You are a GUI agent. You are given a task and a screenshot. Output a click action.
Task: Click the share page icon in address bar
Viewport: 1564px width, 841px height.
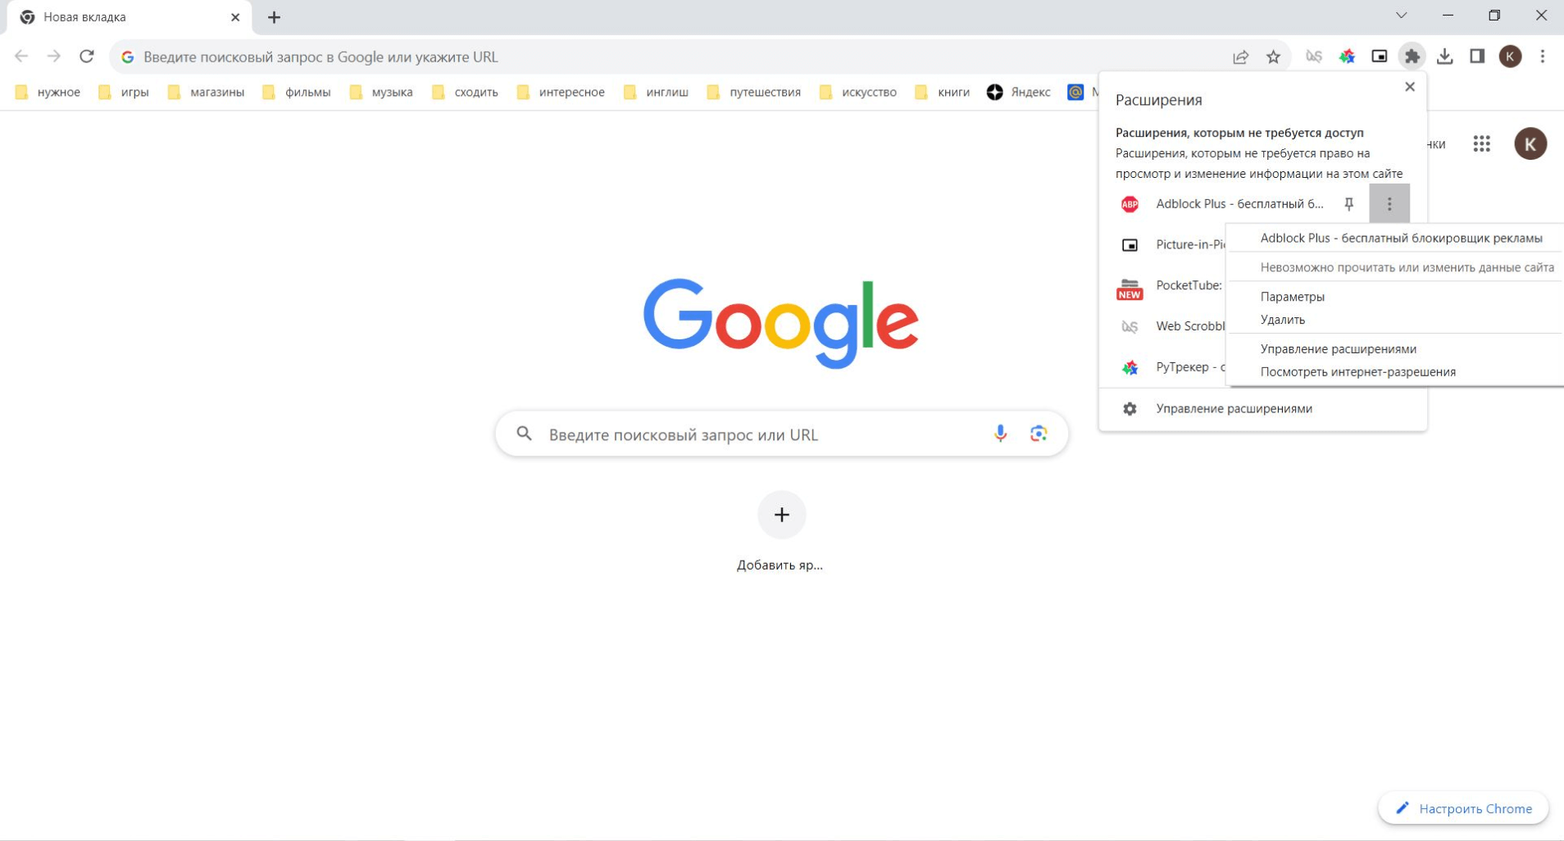point(1240,57)
